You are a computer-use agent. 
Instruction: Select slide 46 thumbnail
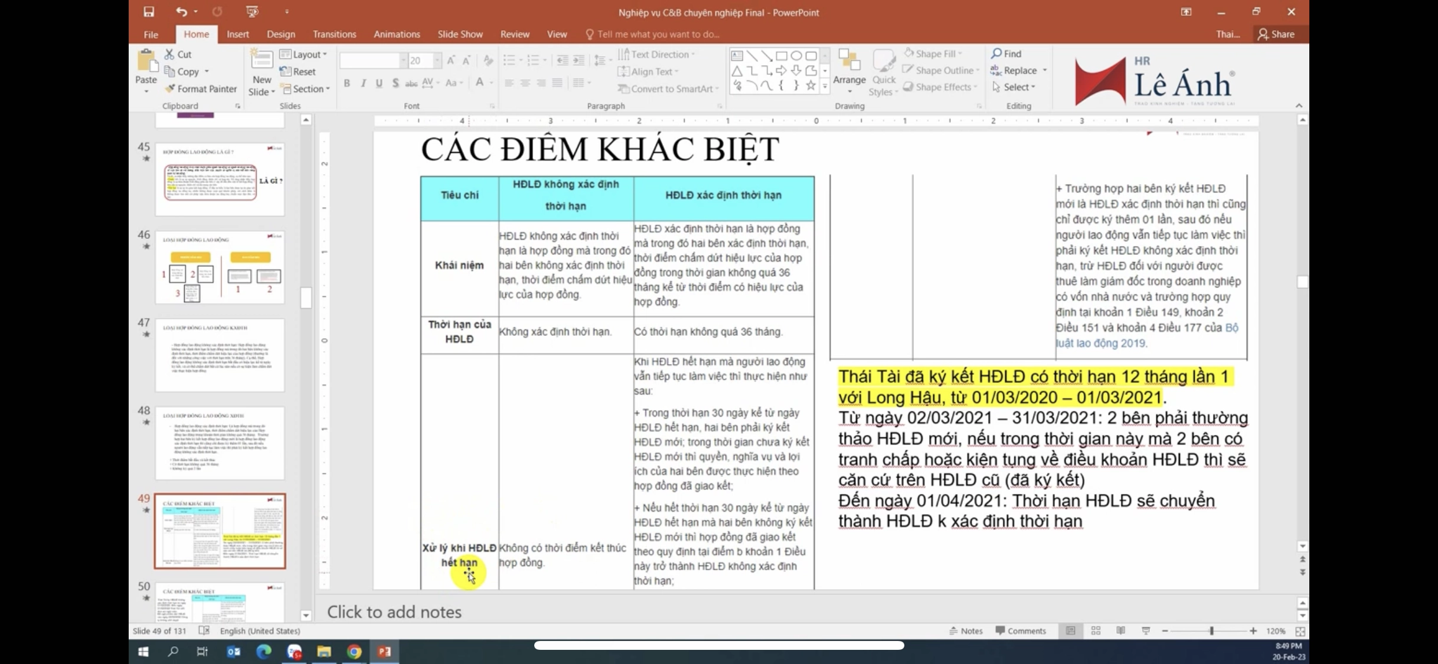[220, 267]
